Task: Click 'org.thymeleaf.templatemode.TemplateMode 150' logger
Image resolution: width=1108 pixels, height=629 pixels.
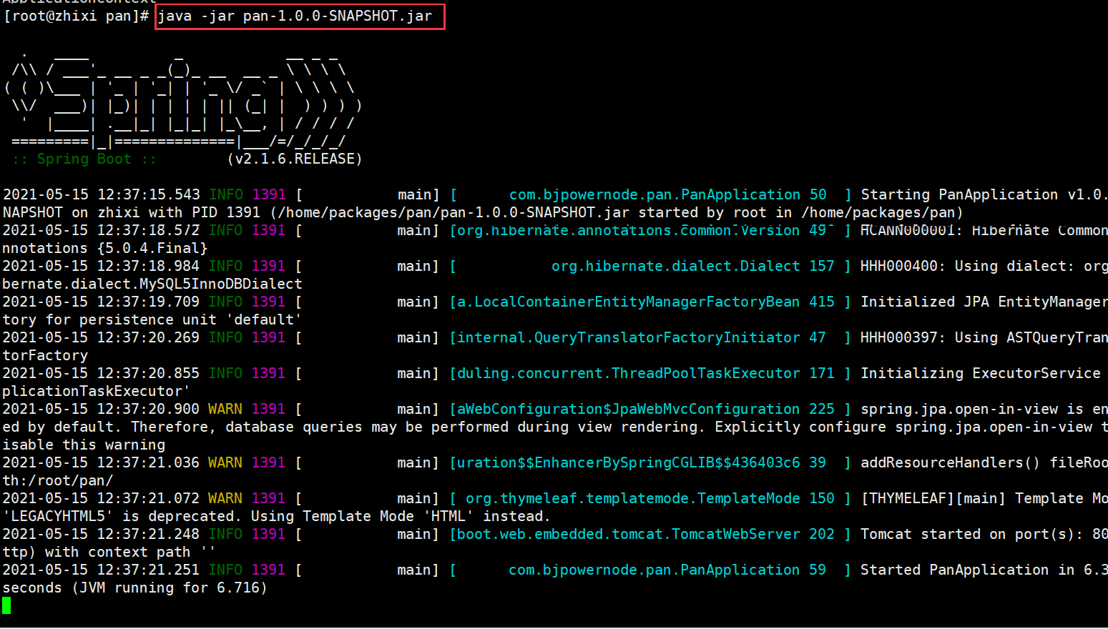Action: coord(650,498)
